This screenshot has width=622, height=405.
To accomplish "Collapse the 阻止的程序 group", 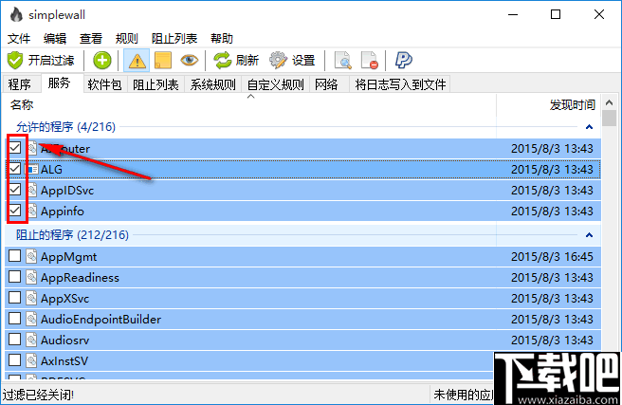I will tap(589, 235).
